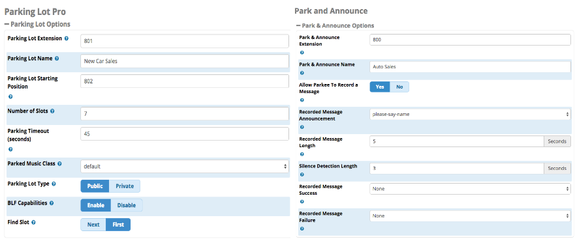575x250 pixels.
Task: Edit Parking Lot Name field New Car Sales
Action: [x=185, y=61]
